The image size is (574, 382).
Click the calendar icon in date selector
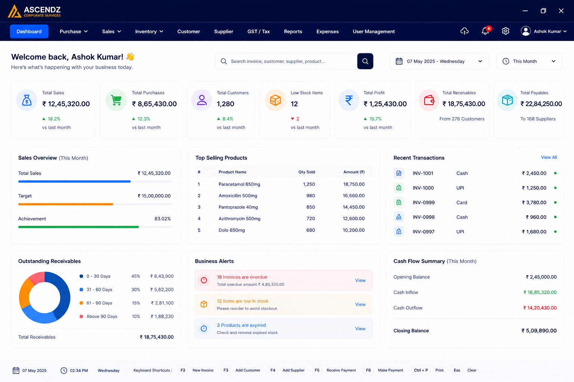click(399, 61)
